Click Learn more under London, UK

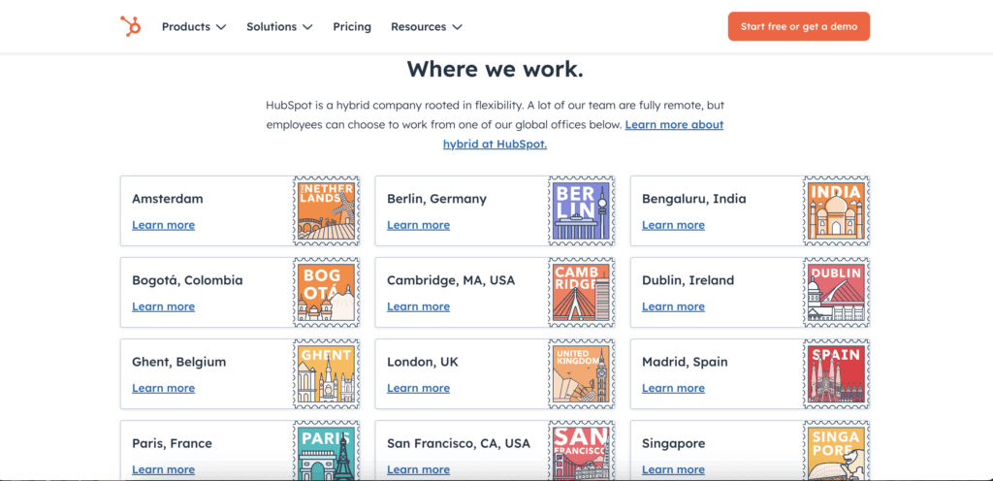419,388
